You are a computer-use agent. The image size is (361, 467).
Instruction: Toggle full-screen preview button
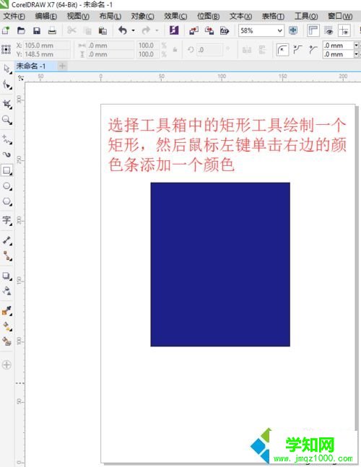pyautogui.click(x=293, y=30)
